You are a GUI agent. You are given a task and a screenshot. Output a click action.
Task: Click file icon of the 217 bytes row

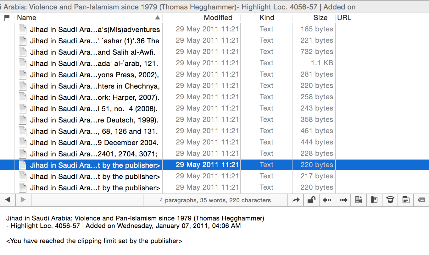point(22,176)
